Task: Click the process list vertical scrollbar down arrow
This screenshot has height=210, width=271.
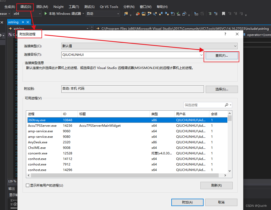Action: pos(229,171)
